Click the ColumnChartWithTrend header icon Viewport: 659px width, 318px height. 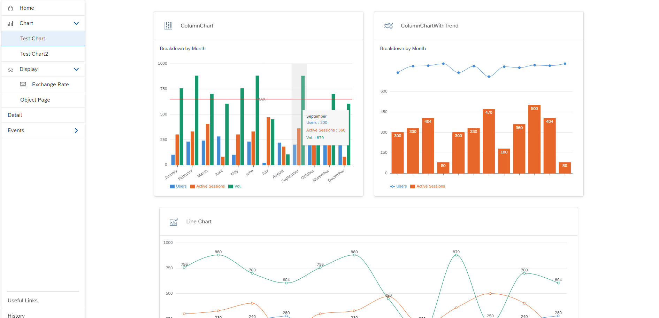(389, 26)
